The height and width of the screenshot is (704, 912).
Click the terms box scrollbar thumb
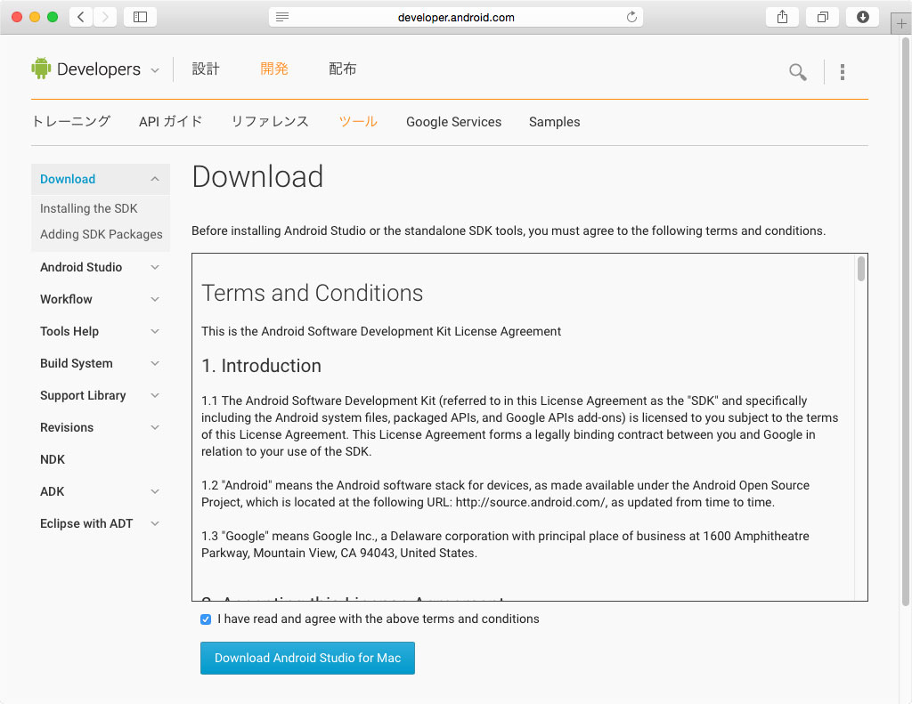(x=861, y=269)
